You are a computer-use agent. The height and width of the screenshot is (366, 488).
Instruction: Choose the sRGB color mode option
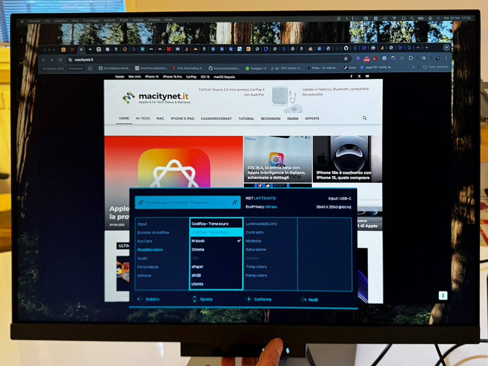pyautogui.click(x=216, y=275)
